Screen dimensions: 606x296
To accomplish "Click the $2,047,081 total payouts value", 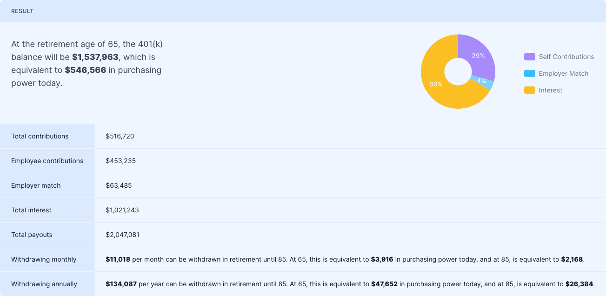I will pyautogui.click(x=122, y=235).
